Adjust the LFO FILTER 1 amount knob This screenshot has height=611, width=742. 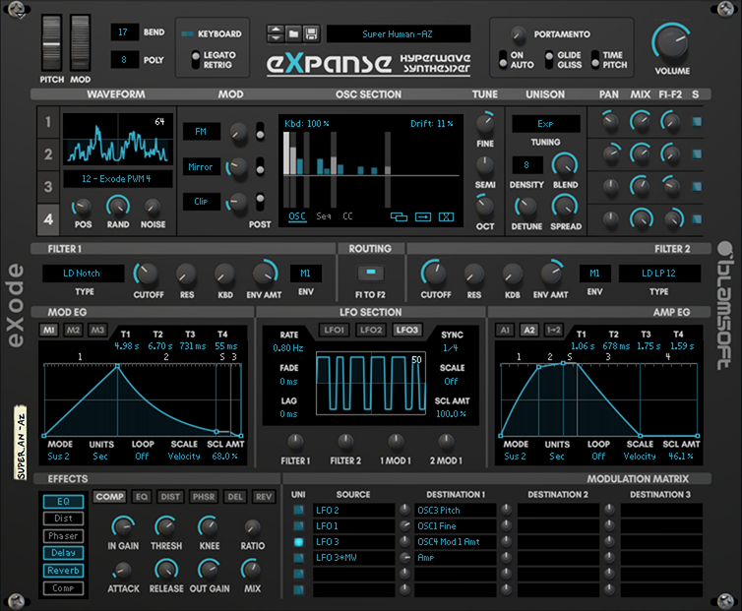295,442
